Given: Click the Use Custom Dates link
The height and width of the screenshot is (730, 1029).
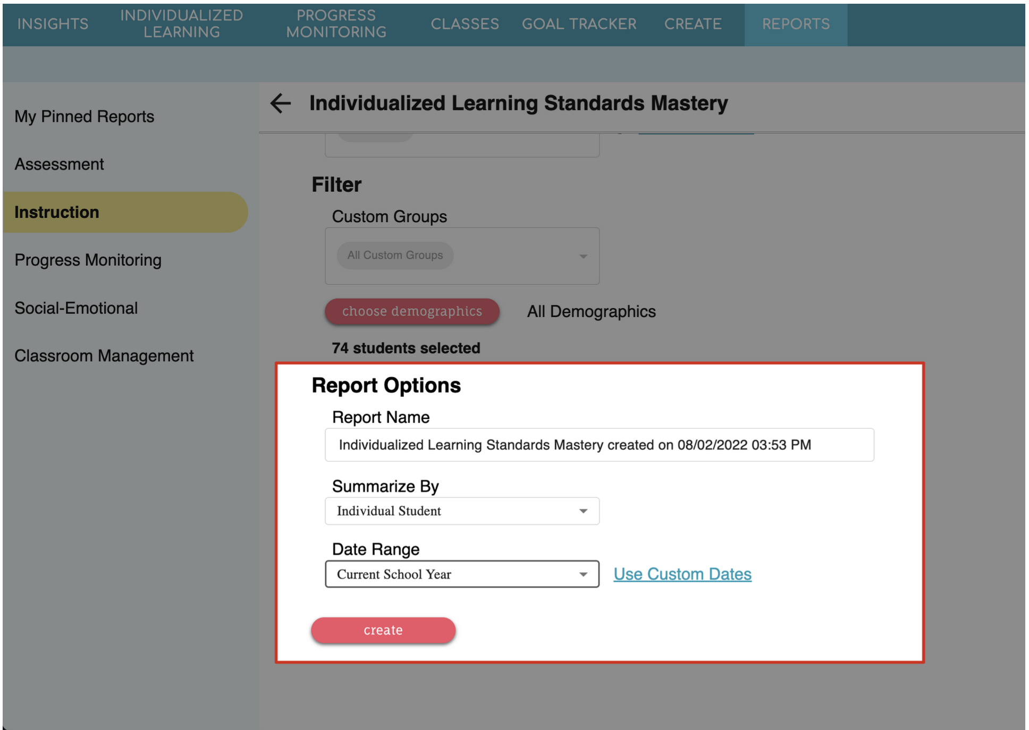Looking at the screenshot, I should (682, 574).
